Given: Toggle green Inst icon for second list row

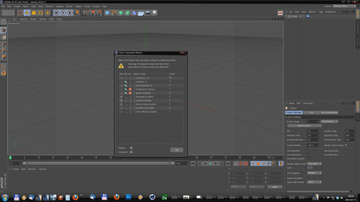Looking at the screenshot, I should point(125,82).
